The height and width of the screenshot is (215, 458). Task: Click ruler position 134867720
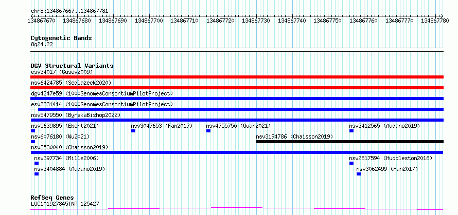[220, 21]
